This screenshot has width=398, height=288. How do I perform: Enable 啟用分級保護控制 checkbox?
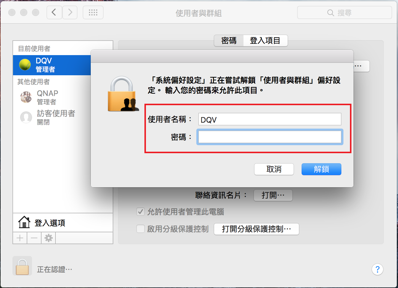140,229
